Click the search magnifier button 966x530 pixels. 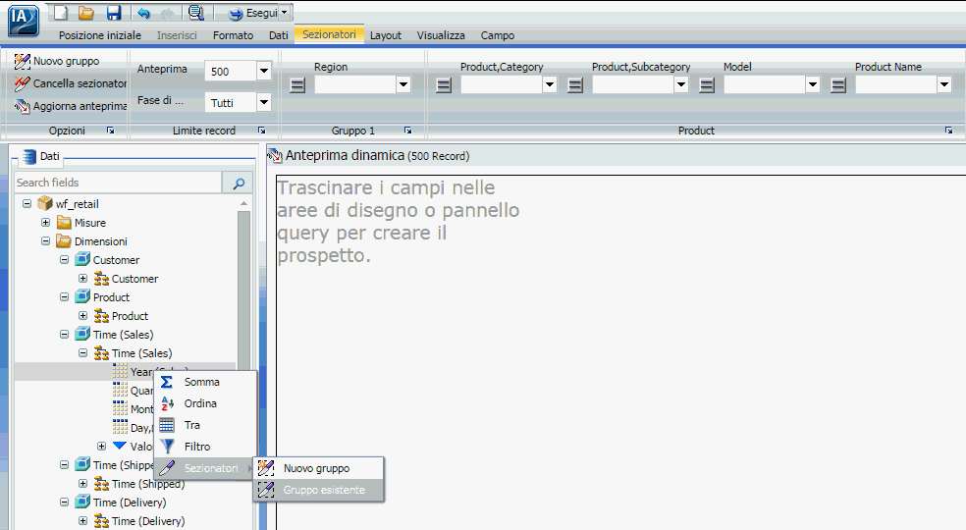click(x=239, y=183)
